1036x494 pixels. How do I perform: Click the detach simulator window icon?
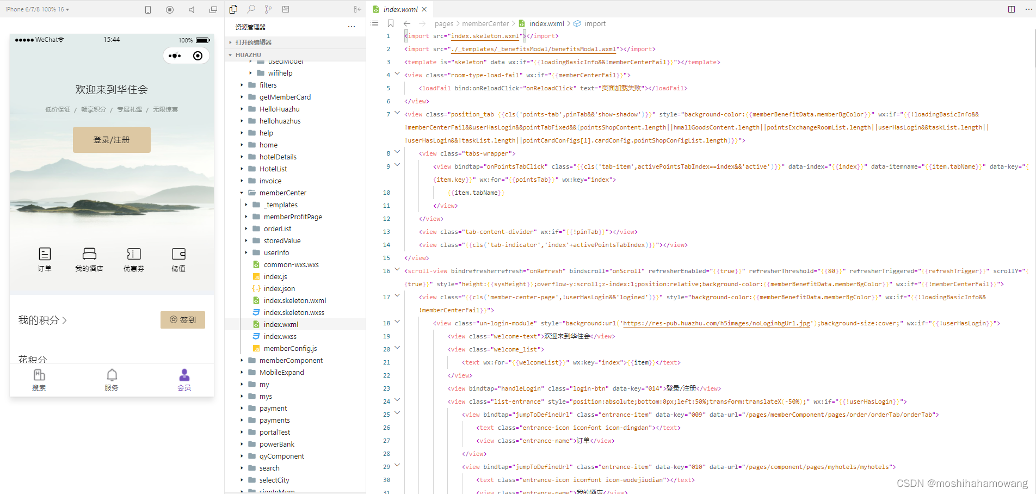213,9
